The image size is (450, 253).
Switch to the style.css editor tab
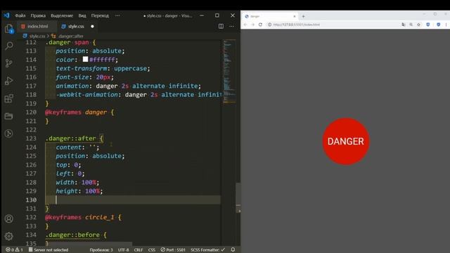(x=76, y=27)
